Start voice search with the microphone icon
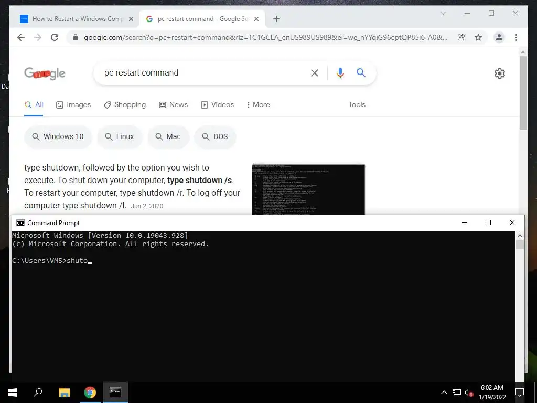 point(340,72)
